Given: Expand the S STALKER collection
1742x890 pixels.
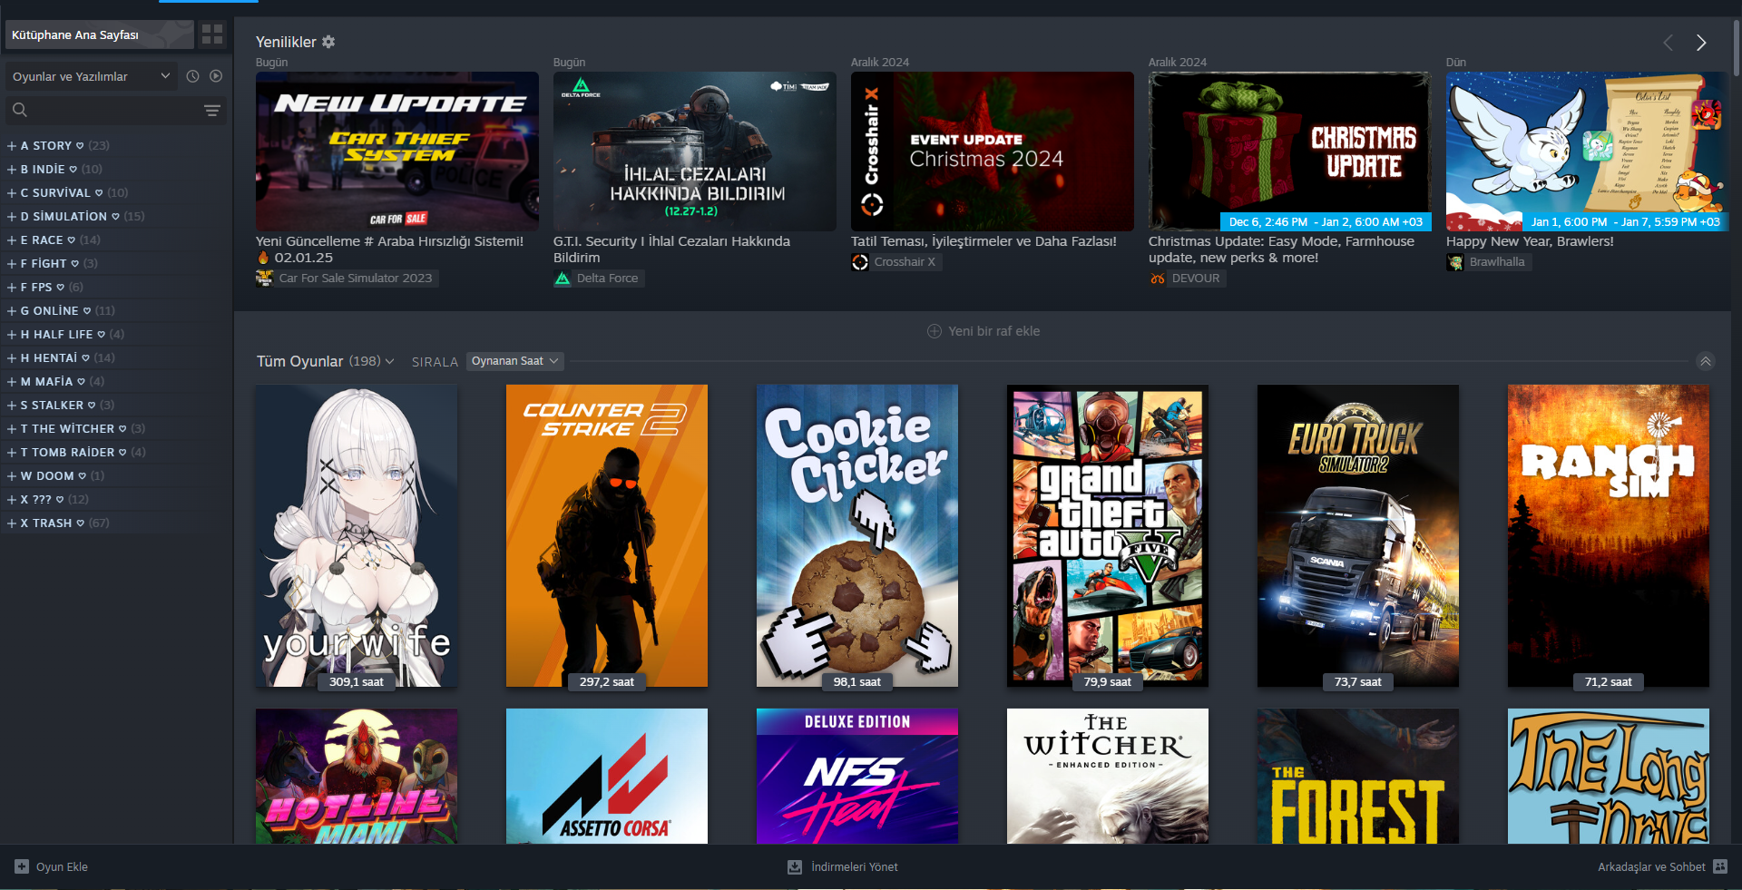Looking at the screenshot, I should coord(12,405).
